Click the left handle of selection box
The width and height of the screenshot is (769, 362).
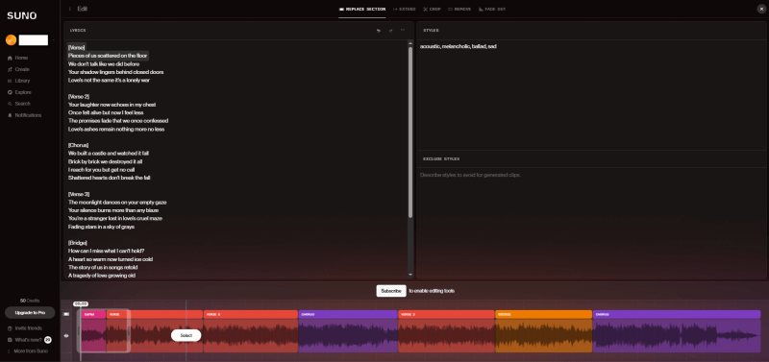pyautogui.click(x=79, y=332)
